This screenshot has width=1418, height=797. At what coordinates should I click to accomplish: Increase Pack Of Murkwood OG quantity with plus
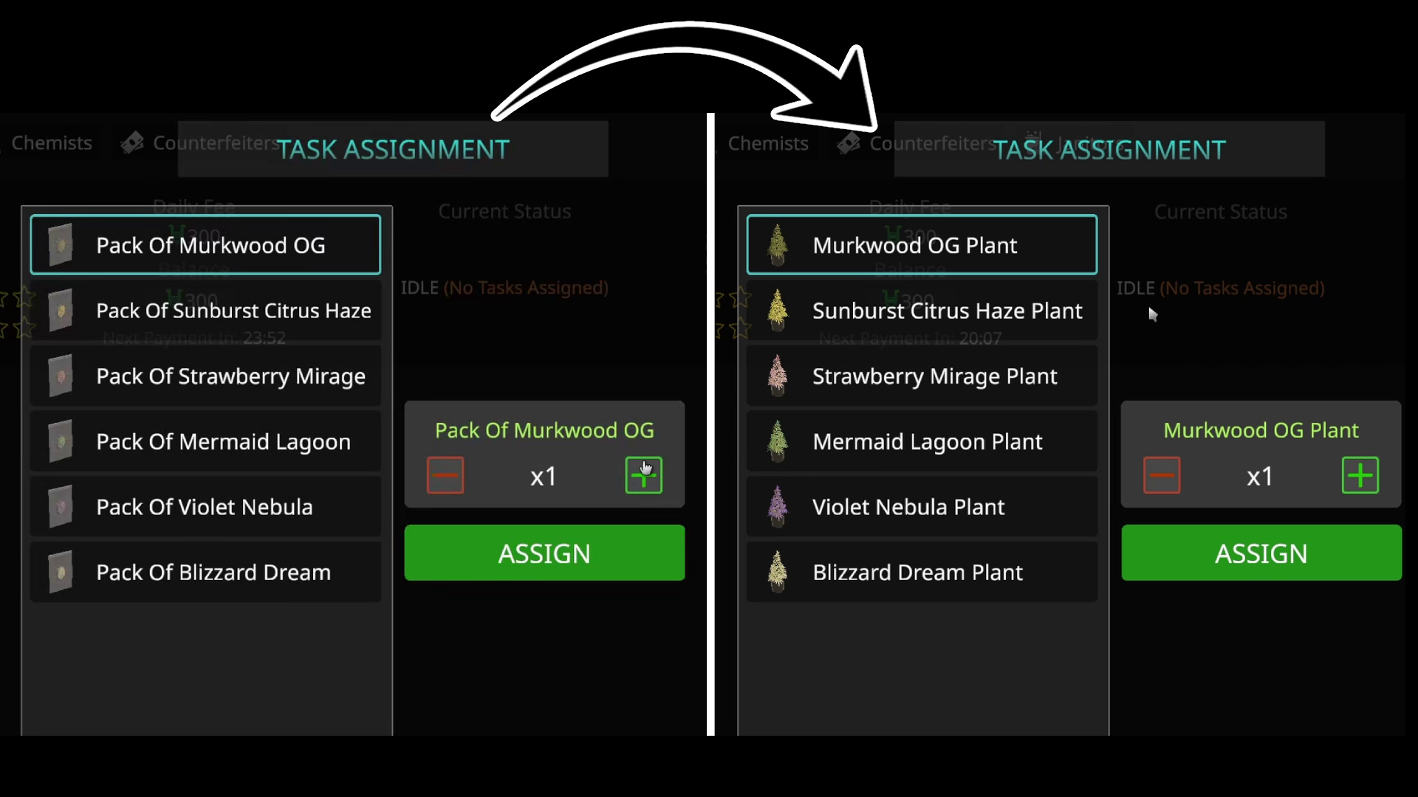click(x=644, y=475)
